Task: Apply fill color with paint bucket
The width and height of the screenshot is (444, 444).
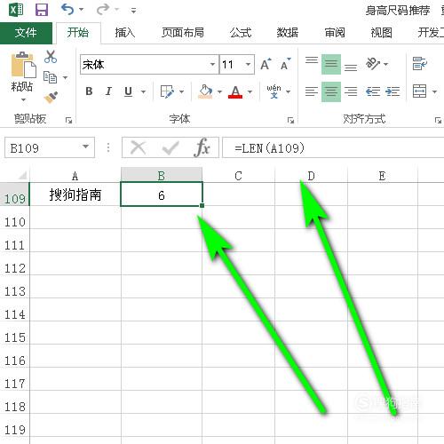Action: (206, 91)
